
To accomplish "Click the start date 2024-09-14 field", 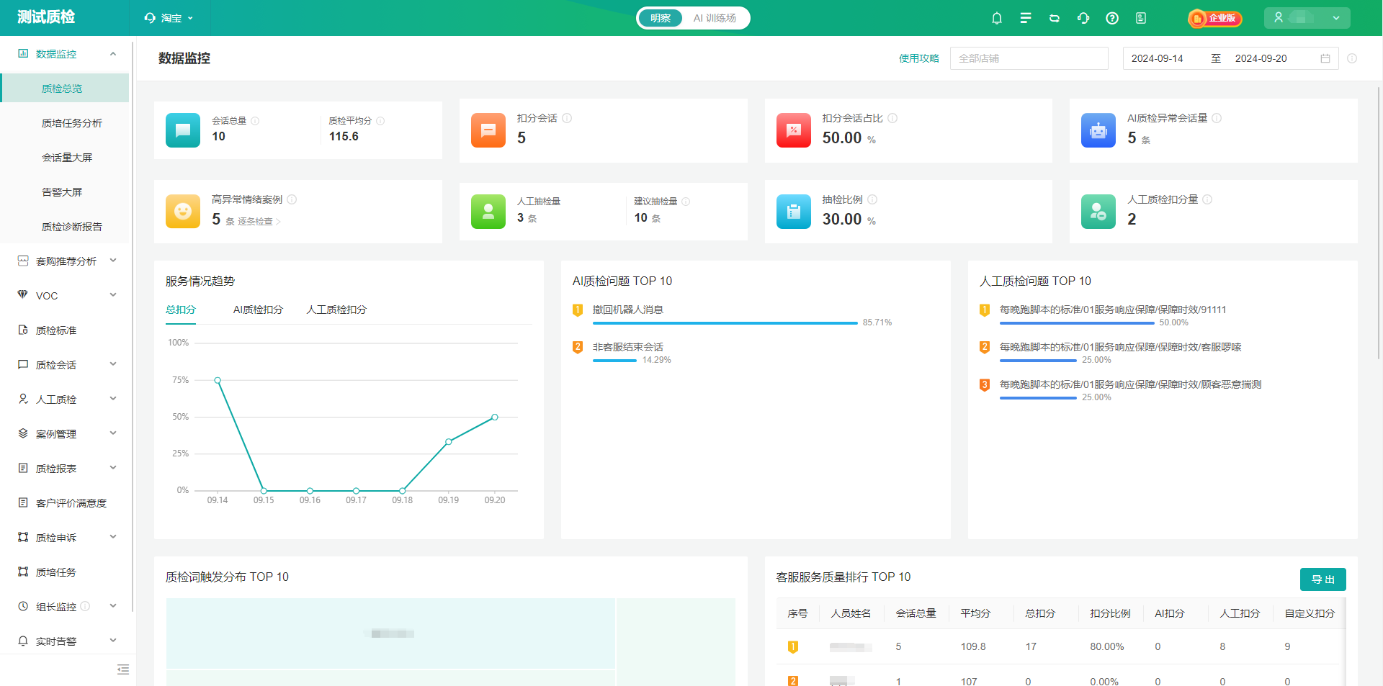I will 1158,58.
